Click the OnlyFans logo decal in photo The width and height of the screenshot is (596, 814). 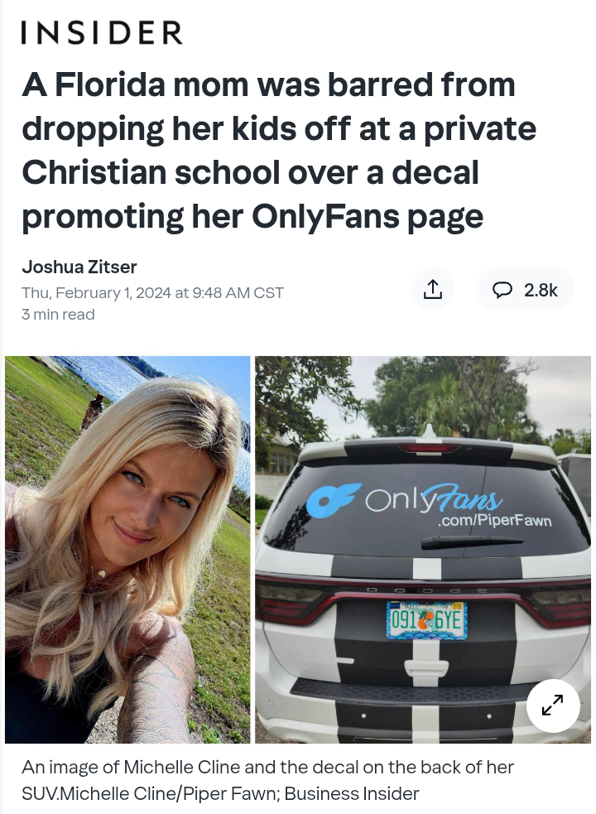coord(404,499)
